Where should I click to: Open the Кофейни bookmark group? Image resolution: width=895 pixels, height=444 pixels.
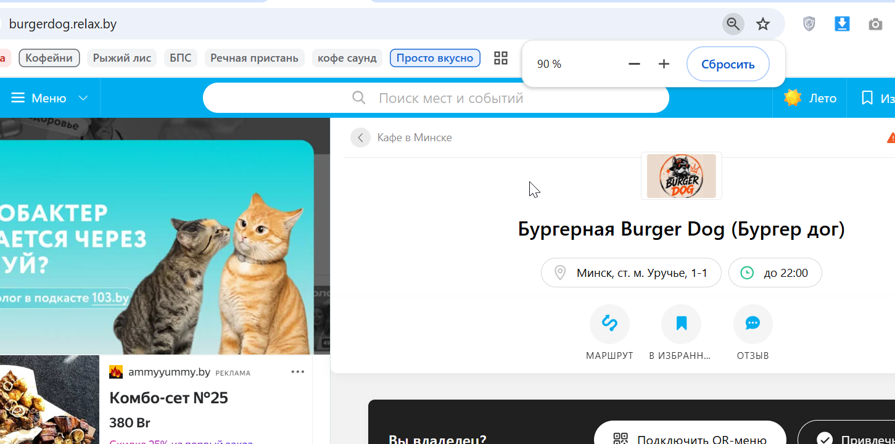(49, 58)
